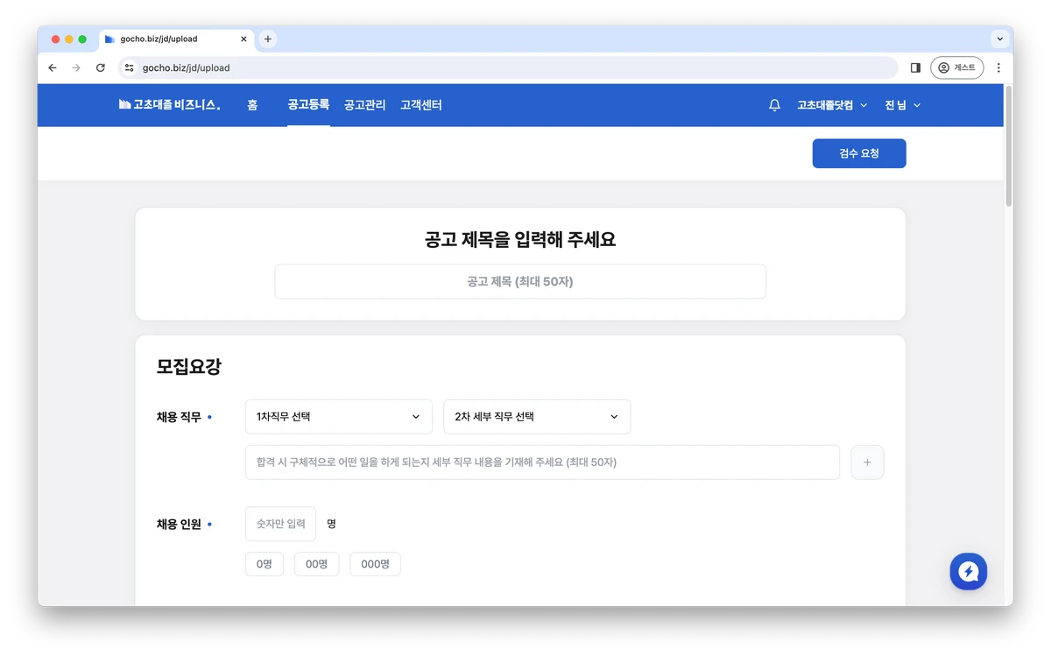Image resolution: width=1051 pixels, height=656 pixels.
Task: Open the 고객센터 menu
Action: pos(421,105)
